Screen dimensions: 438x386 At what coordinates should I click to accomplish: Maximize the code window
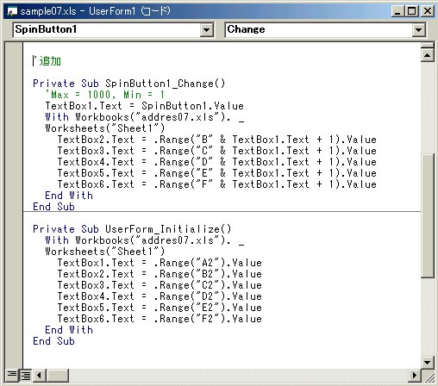coord(412,11)
